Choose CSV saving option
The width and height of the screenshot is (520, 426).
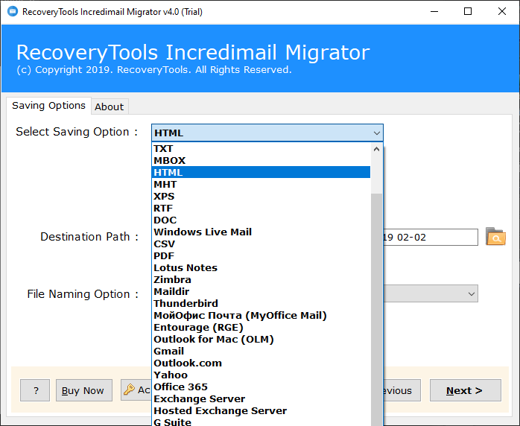261,244
